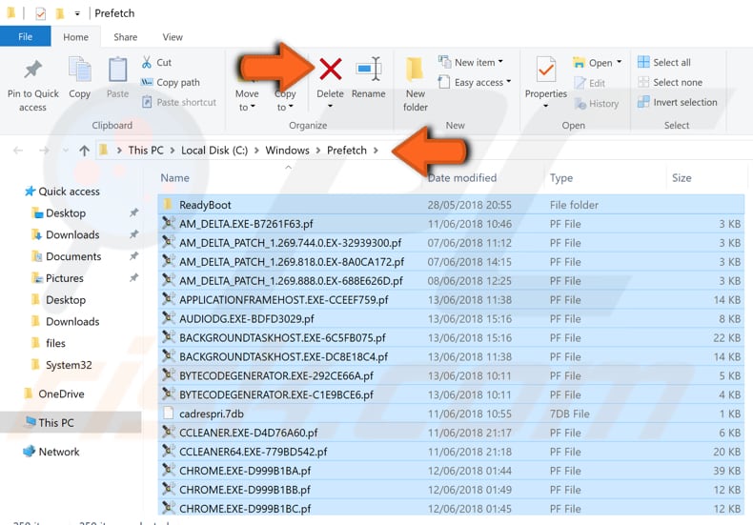Click Local Disk (C:) breadcrumb

pyautogui.click(x=214, y=151)
